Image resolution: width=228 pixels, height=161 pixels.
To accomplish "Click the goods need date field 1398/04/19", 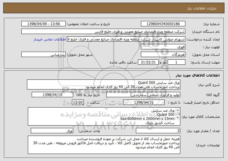I will [52, 95].
